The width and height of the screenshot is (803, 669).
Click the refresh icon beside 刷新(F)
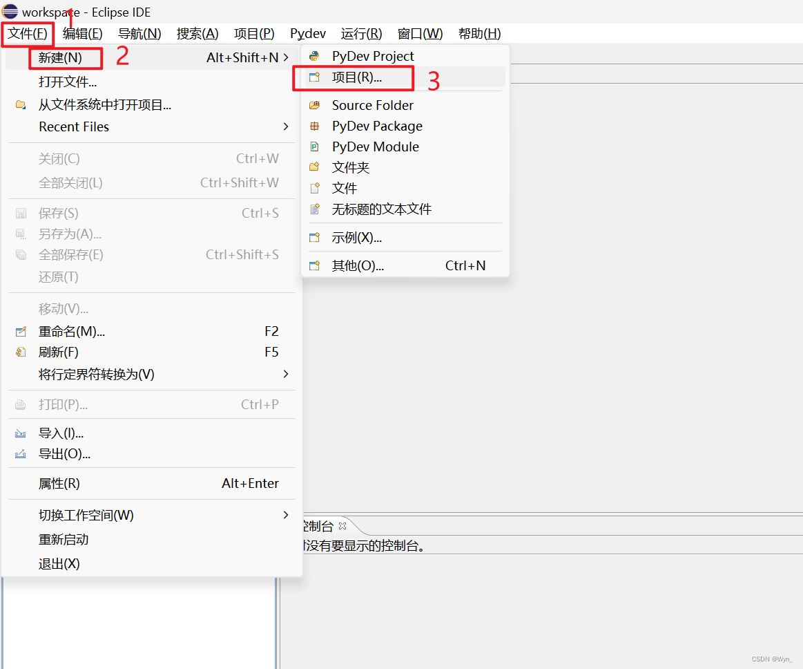21,352
